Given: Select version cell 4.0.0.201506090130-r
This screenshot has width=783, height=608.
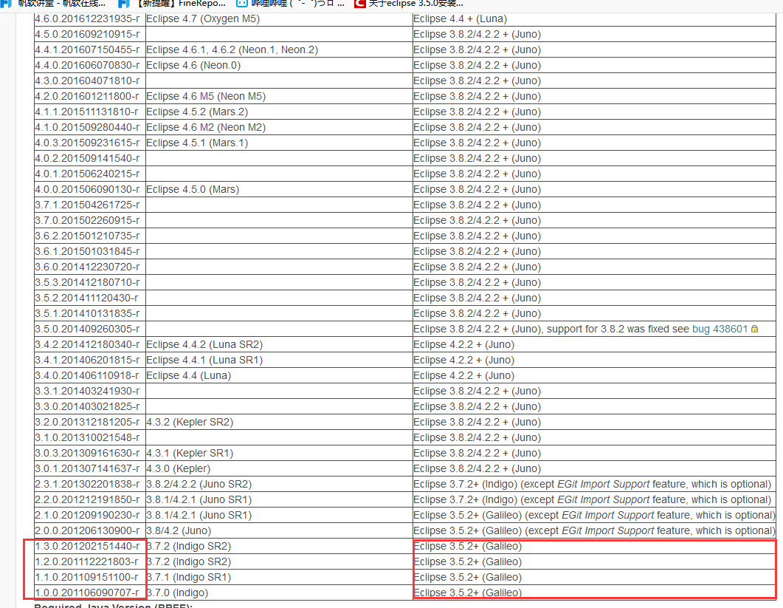Looking at the screenshot, I should (90, 189).
